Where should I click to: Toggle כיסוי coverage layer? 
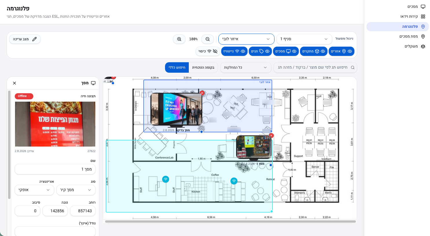pos(208,51)
